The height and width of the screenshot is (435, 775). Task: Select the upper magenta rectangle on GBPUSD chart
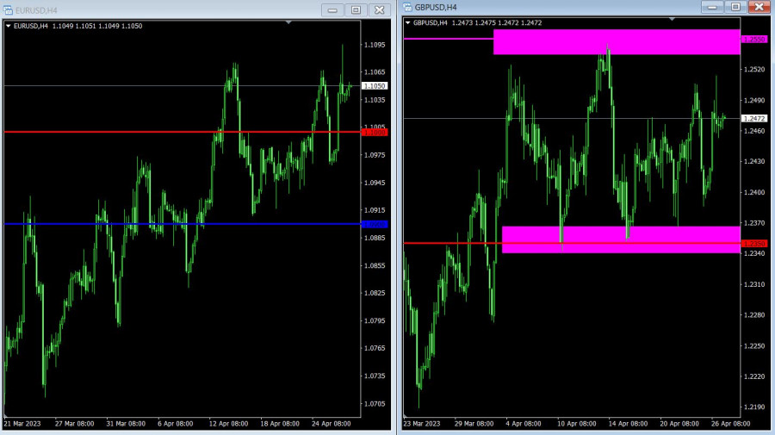[617, 41]
